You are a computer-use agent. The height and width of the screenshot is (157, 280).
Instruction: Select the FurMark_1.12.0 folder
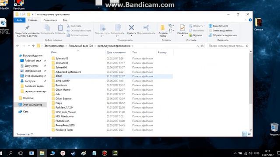(x=64, y=108)
